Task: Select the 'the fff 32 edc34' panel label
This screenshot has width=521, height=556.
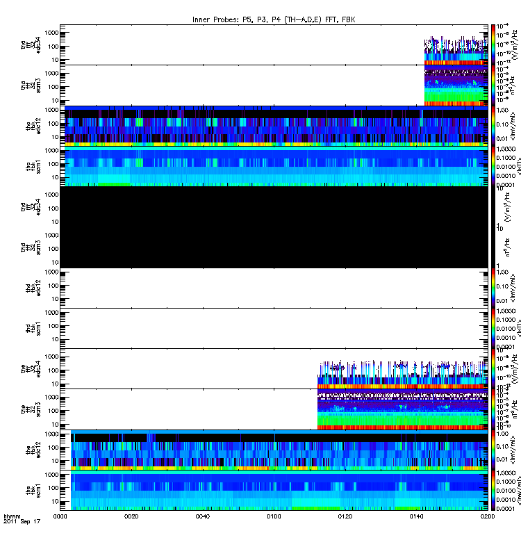Action: (31, 369)
